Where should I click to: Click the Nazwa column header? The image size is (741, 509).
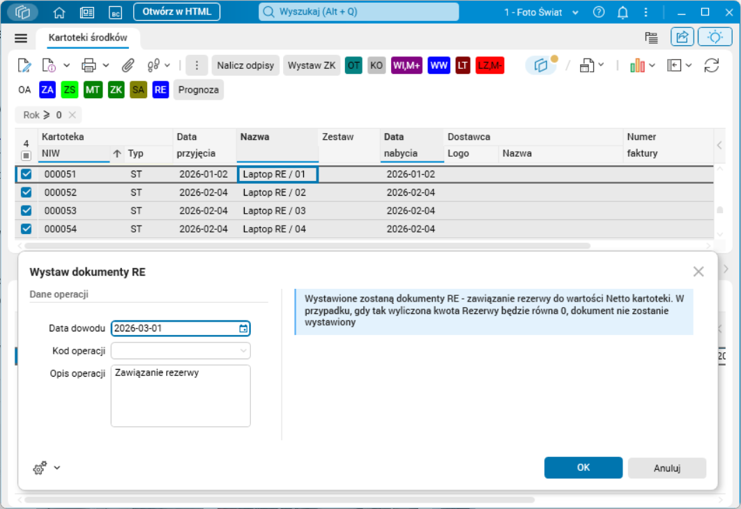pyautogui.click(x=277, y=145)
